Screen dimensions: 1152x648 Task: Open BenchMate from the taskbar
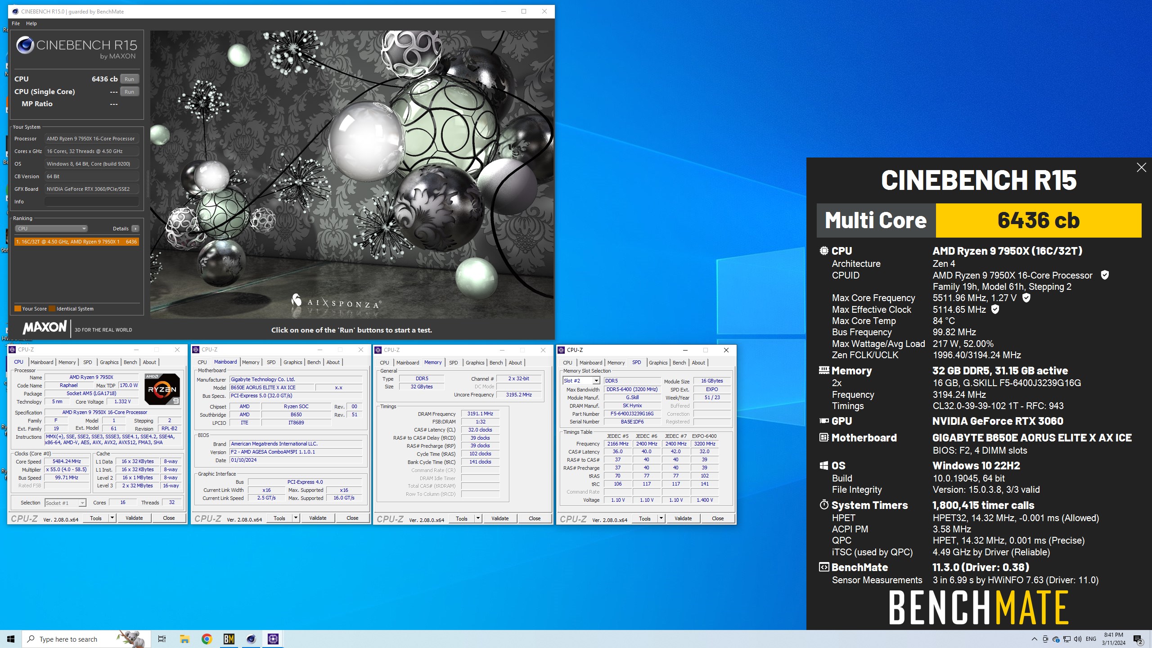point(229,639)
